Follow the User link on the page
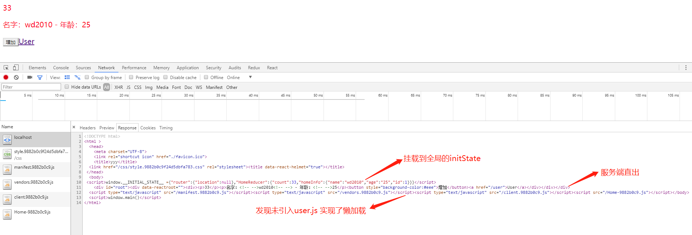The width and height of the screenshot is (692, 235). [x=27, y=42]
